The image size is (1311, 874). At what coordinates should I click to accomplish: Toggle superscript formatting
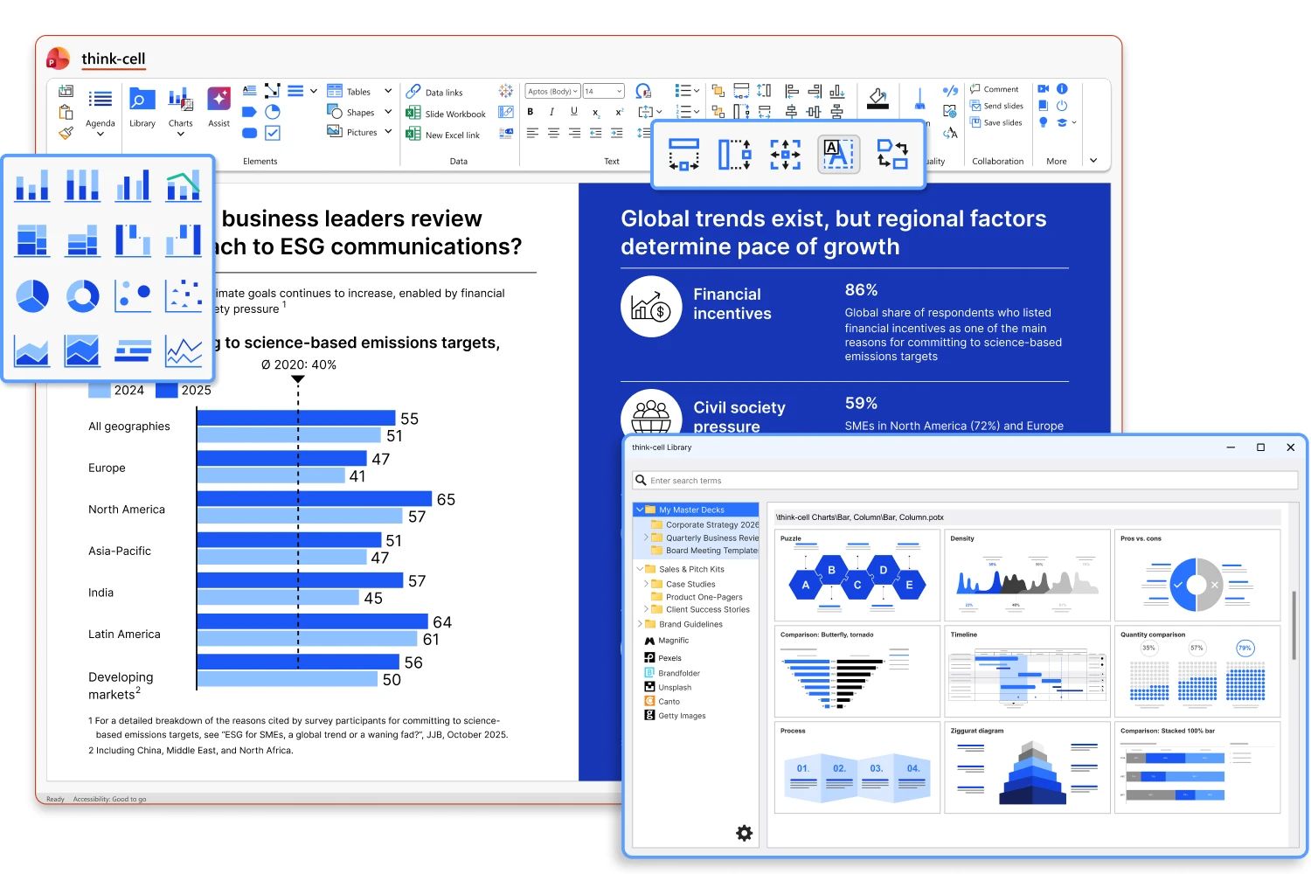619,112
